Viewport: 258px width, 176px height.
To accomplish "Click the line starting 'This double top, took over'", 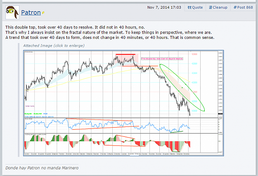I will coord(75,27).
